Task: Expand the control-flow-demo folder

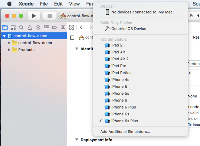Action: (x=9, y=43)
